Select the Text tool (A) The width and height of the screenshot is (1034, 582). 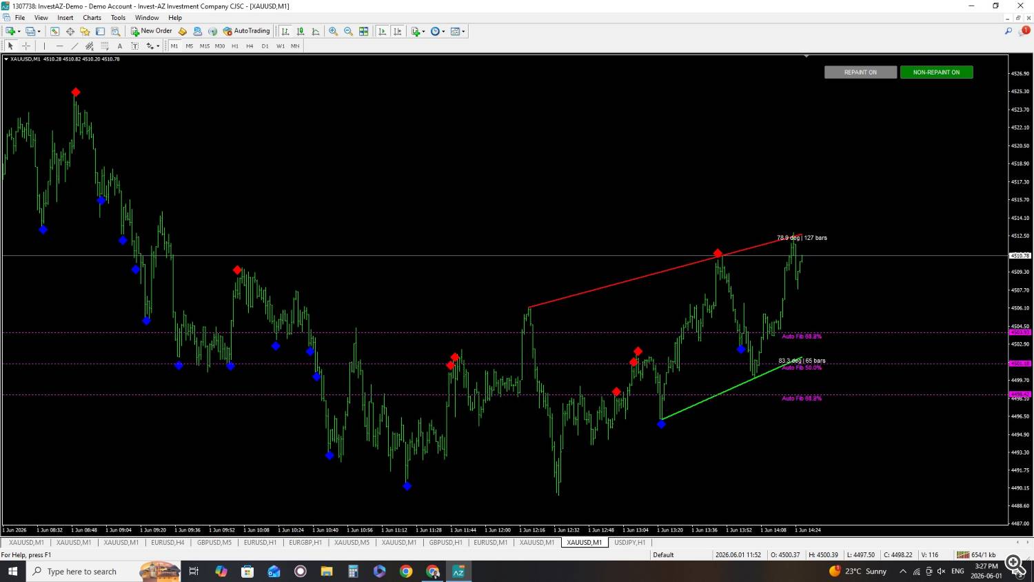[x=120, y=46]
